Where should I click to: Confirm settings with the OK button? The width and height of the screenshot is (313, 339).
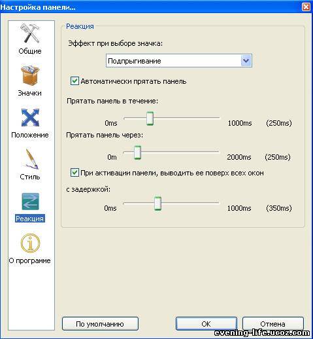[206, 324]
